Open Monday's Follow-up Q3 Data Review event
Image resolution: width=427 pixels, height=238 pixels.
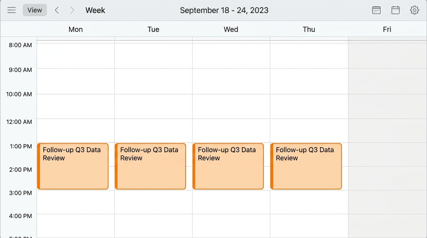73,166
